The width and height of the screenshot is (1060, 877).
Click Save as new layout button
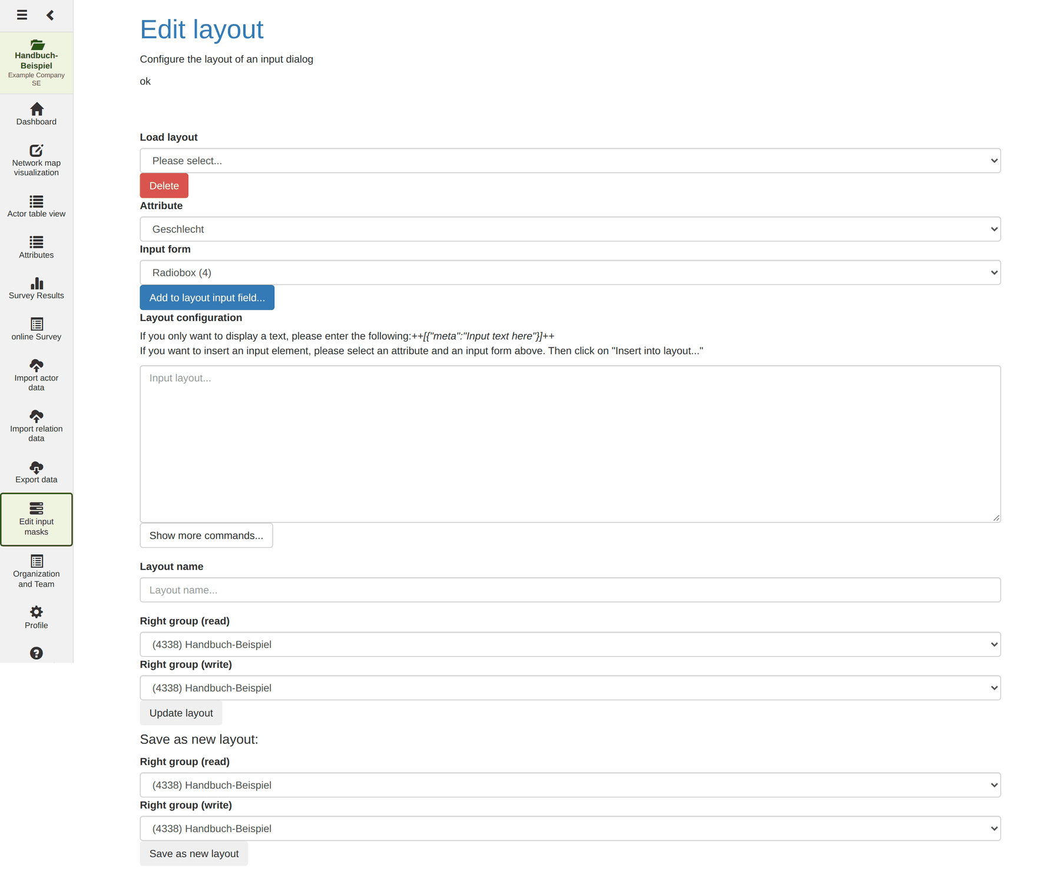[x=194, y=853]
